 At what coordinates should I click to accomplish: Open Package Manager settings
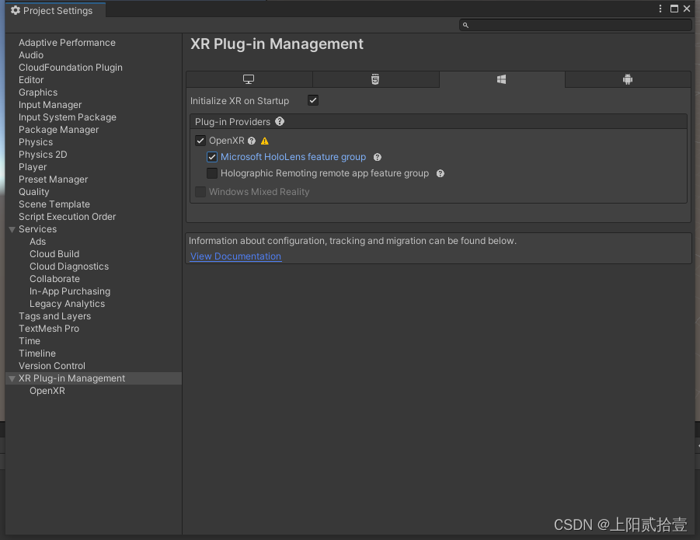coord(58,130)
